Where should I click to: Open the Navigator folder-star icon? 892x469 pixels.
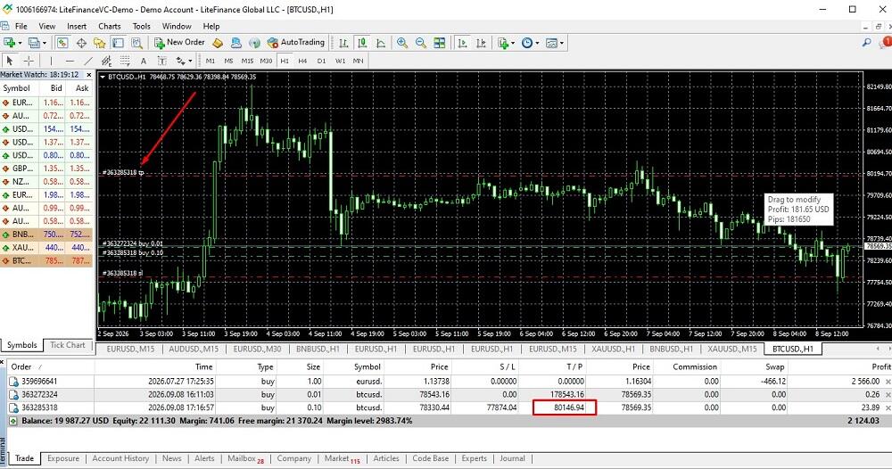tap(100, 43)
